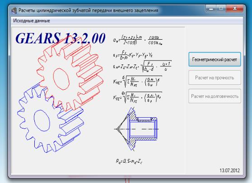The width and height of the screenshot is (252, 183).
Task: Click the KFE coefficient formula
Action: point(137,97)
